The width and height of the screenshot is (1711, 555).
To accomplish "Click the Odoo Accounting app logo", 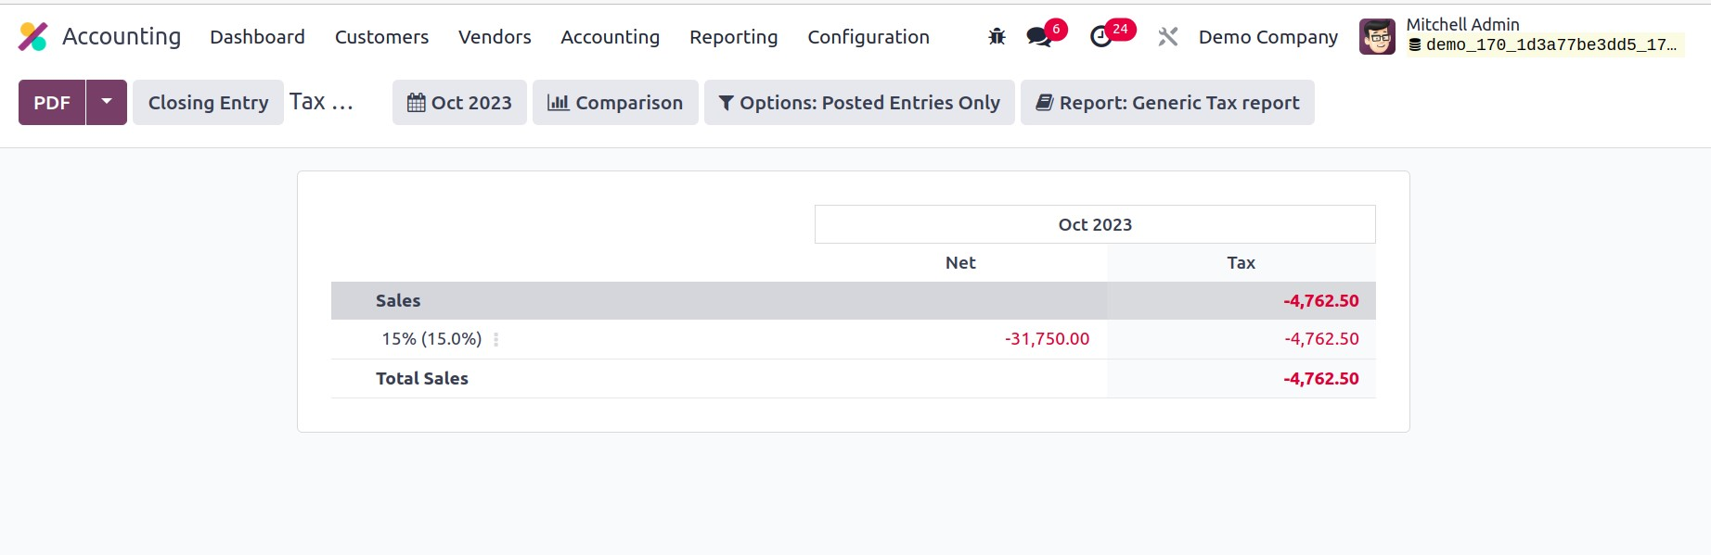I will pyautogui.click(x=33, y=37).
